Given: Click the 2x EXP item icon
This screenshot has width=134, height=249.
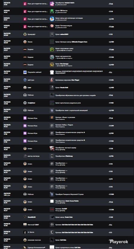Looking at the screenshot, I should [x=52, y=210].
